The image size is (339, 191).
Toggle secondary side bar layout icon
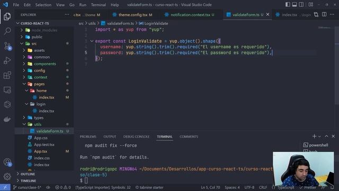click(301, 5)
